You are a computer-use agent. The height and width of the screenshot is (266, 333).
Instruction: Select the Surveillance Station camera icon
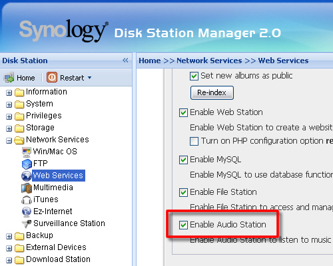coord(27,223)
